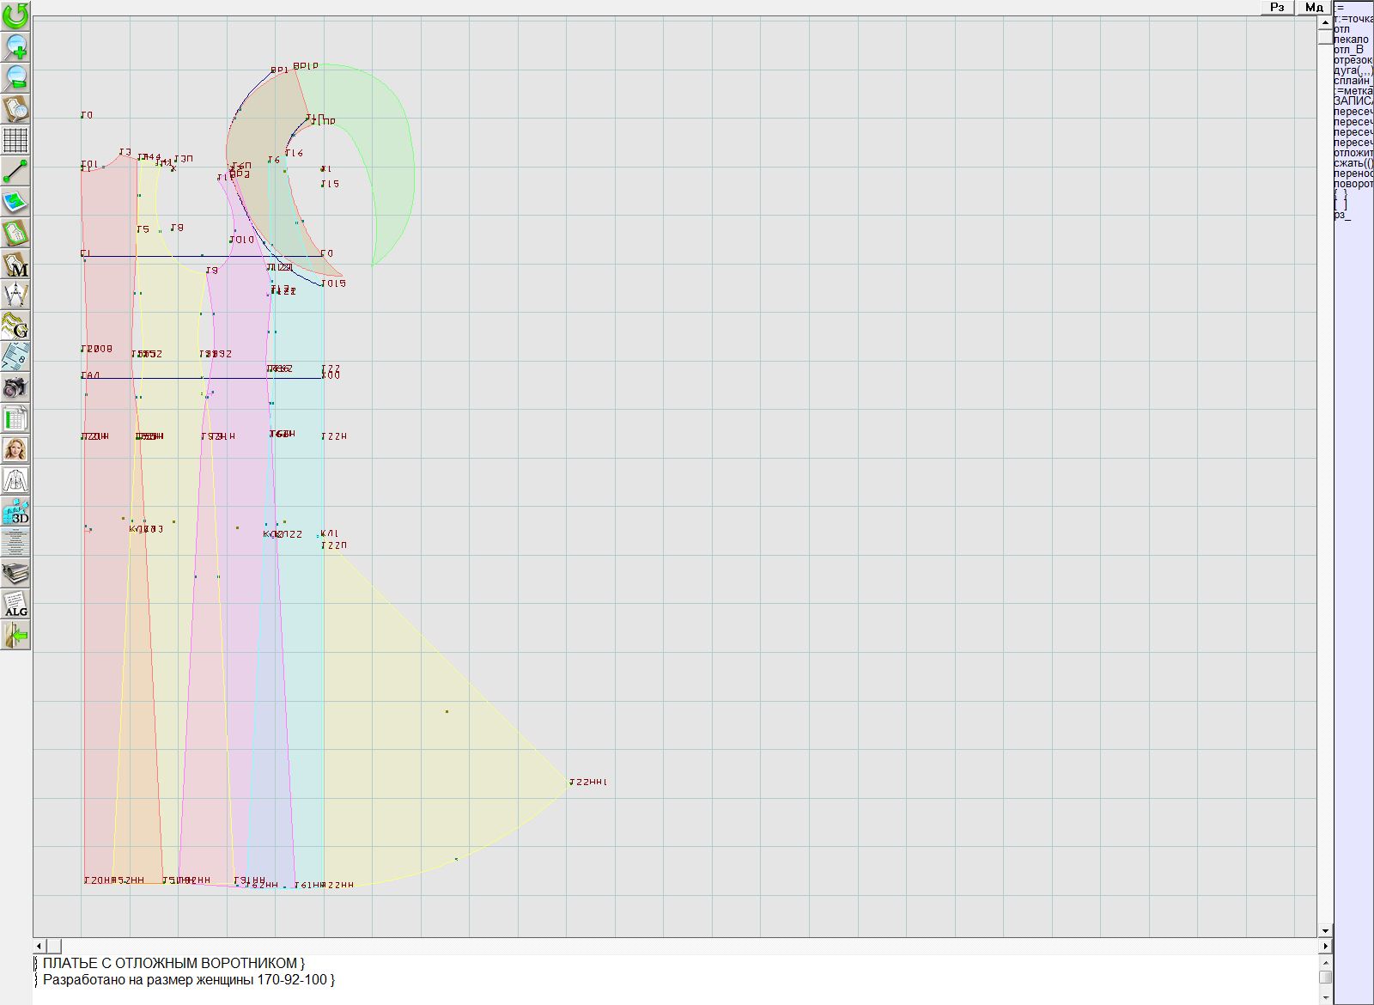Open the stacked books library icon
1374x1005 pixels.
click(15, 573)
